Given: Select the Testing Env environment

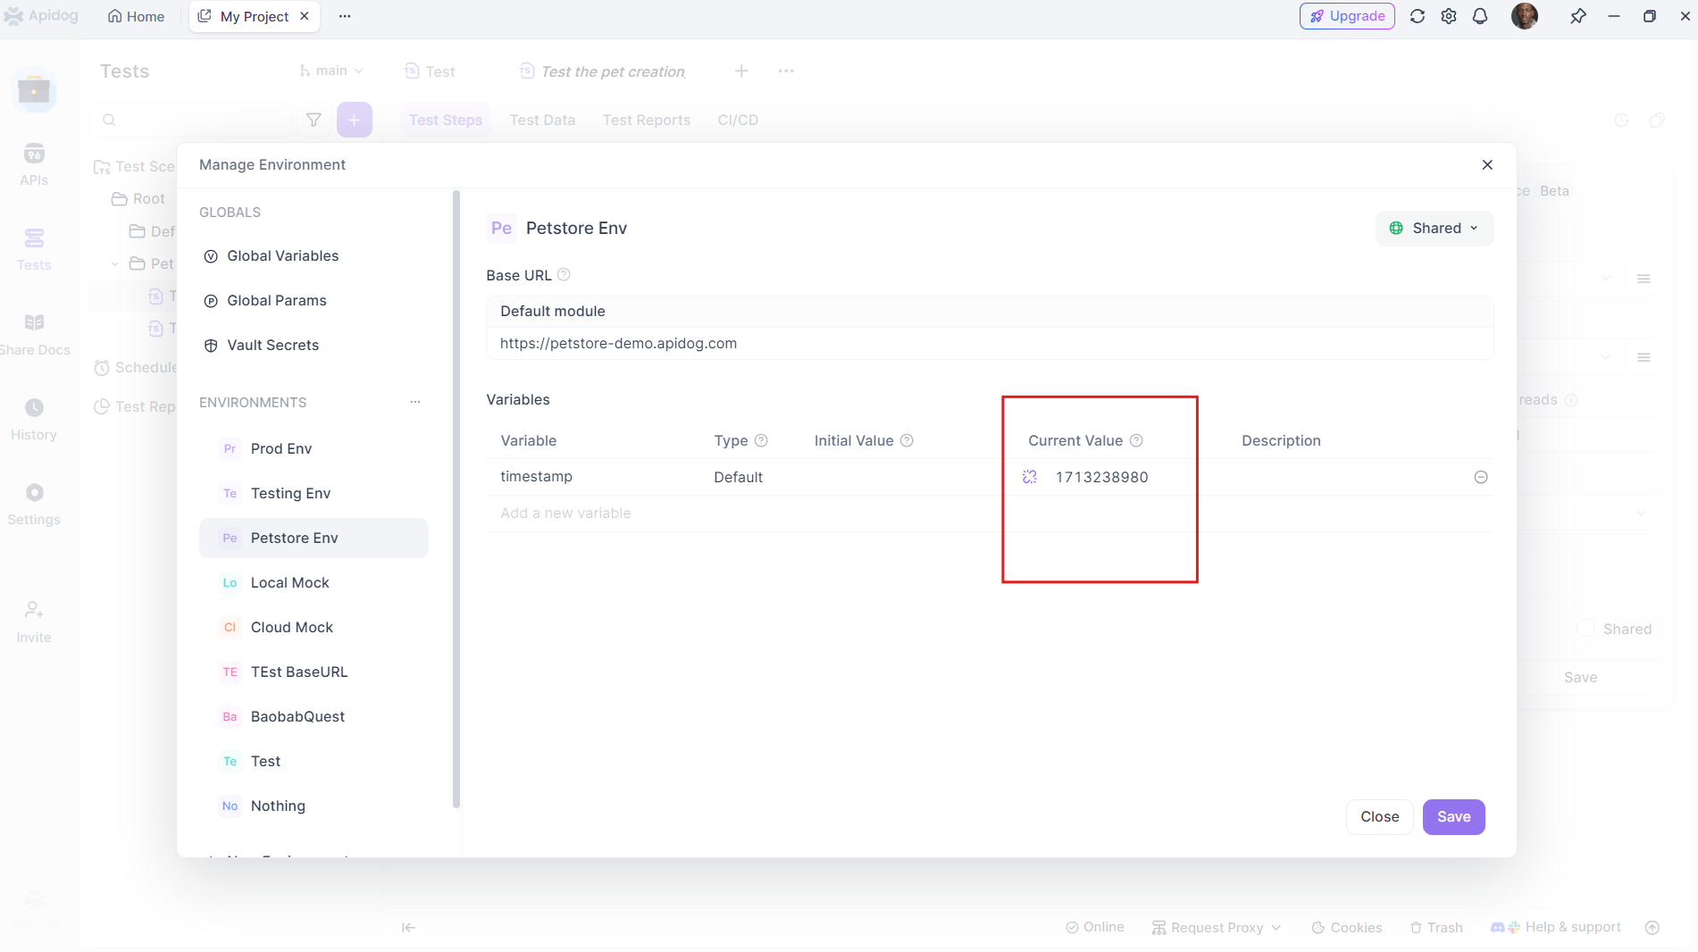Looking at the screenshot, I should pos(314,493).
